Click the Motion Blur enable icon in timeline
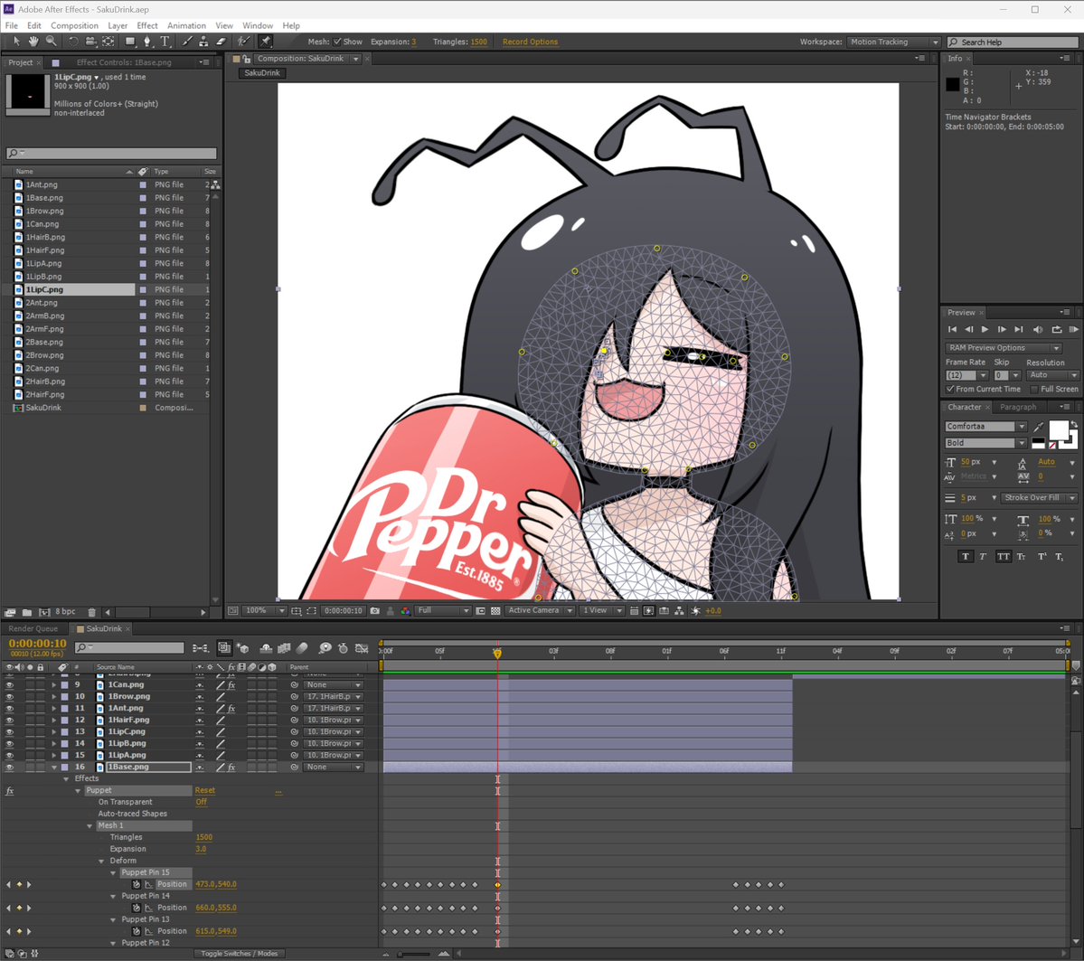1084x961 pixels. [x=303, y=648]
